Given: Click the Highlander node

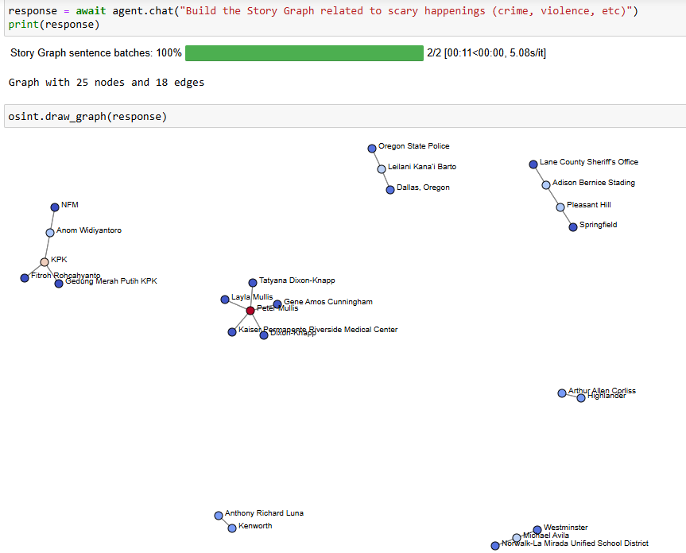Looking at the screenshot, I should tap(581, 398).
